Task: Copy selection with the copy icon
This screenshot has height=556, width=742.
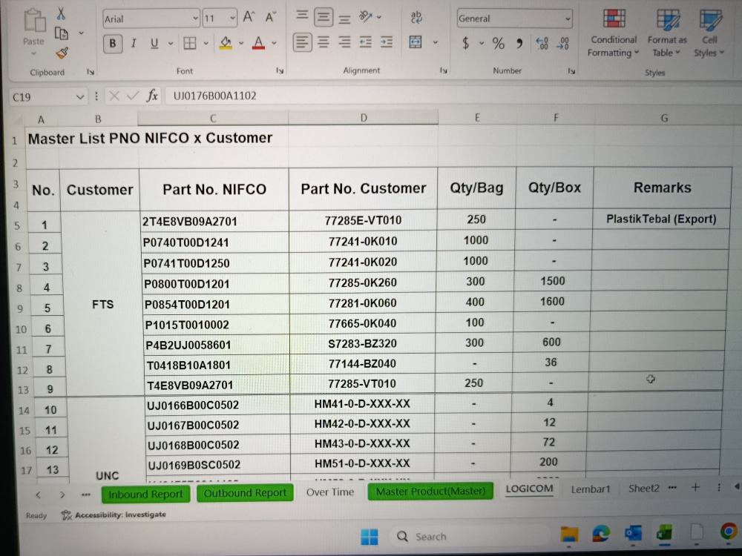Action: click(x=62, y=33)
